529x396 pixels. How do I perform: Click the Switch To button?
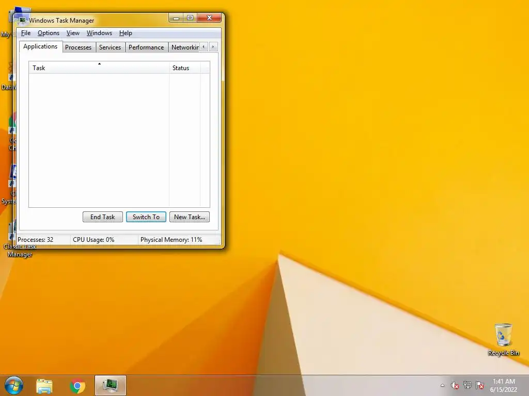coord(146,217)
